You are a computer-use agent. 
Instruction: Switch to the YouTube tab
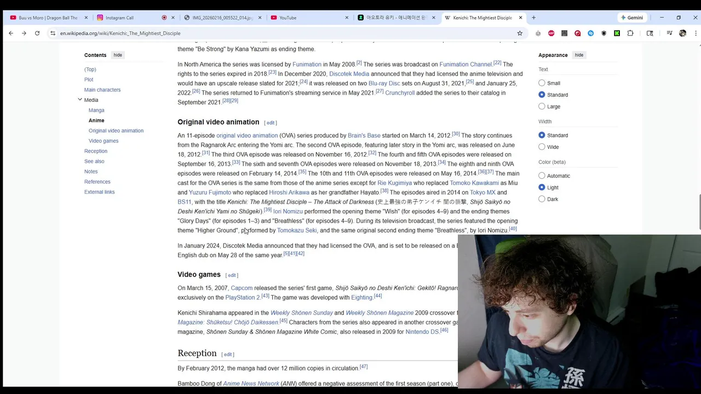(x=309, y=18)
